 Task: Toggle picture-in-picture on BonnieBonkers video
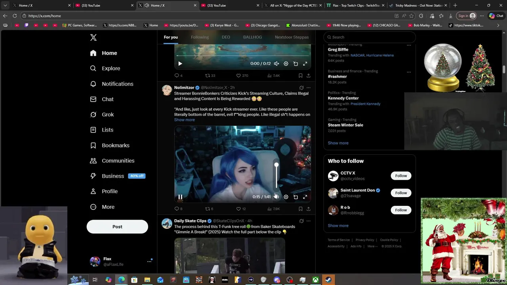tap(295, 197)
